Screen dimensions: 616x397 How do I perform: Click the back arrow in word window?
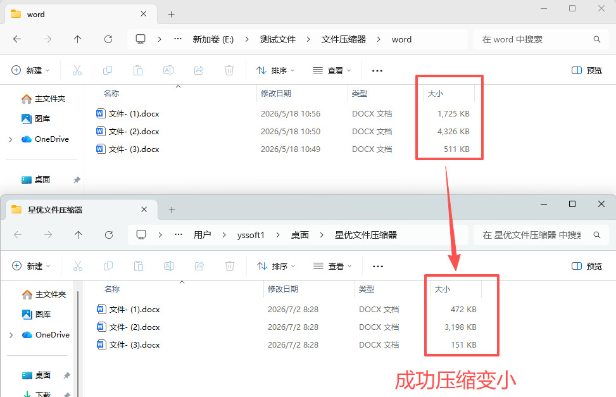tap(17, 39)
